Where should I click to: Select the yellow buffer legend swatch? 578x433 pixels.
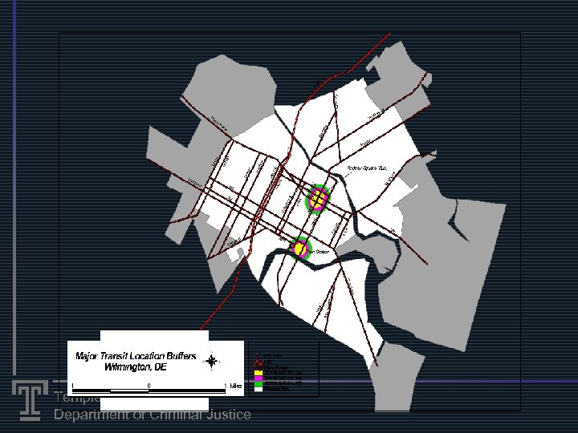pos(258,373)
